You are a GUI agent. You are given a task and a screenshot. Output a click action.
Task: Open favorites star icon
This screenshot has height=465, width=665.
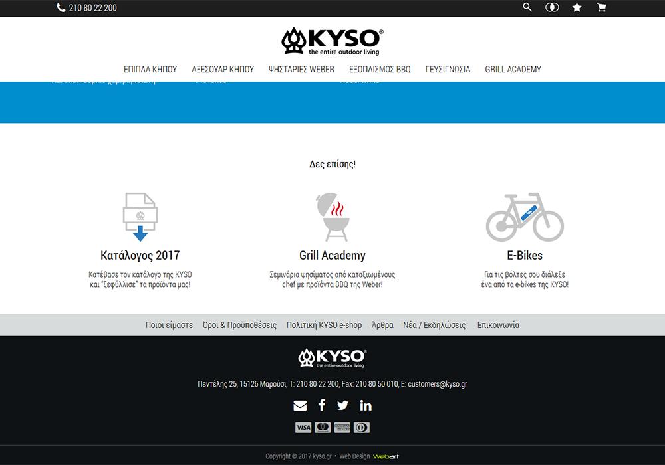[x=577, y=7]
